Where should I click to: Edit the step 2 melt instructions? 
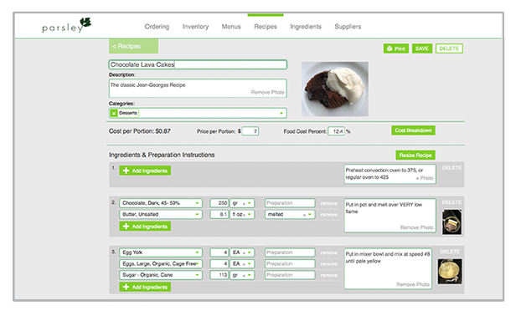(390, 216)
